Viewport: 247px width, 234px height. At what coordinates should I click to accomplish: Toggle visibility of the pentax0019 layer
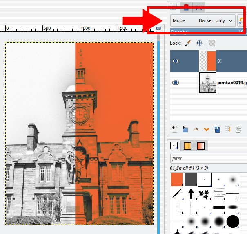[x=176, y=83]
